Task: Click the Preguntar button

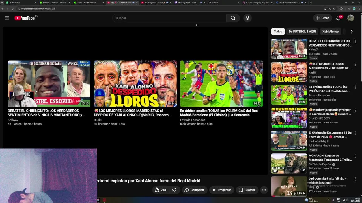Action: tap(221, 190)
